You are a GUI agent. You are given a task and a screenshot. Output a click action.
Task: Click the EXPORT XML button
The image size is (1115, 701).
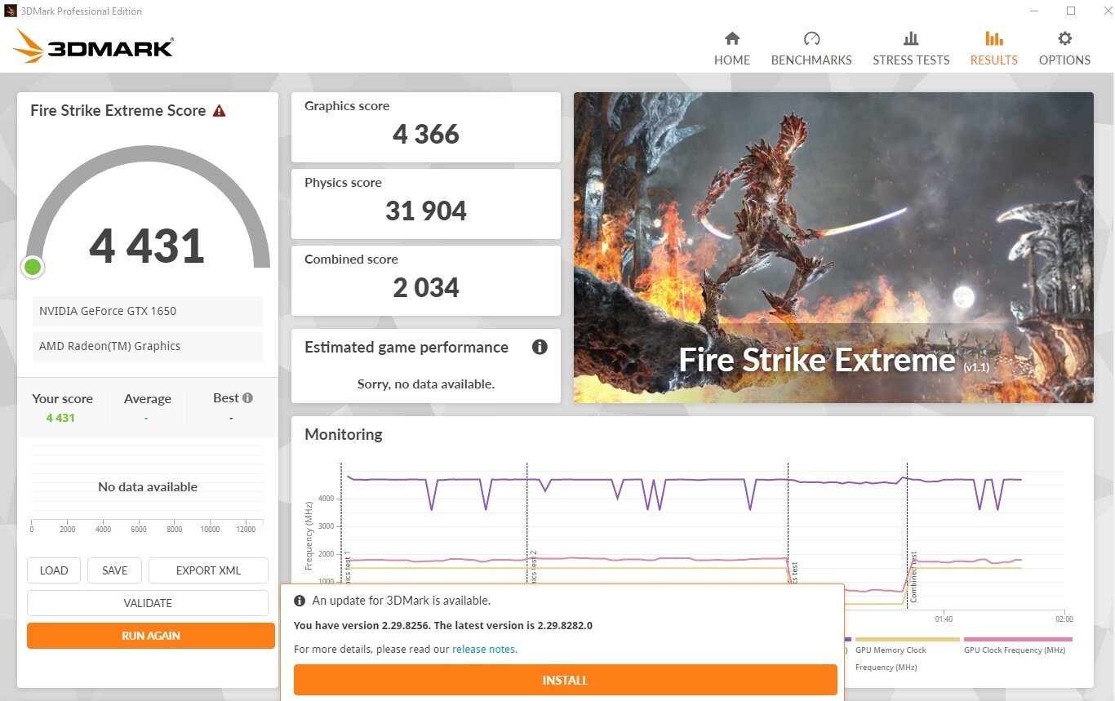(x=208, y=570)
